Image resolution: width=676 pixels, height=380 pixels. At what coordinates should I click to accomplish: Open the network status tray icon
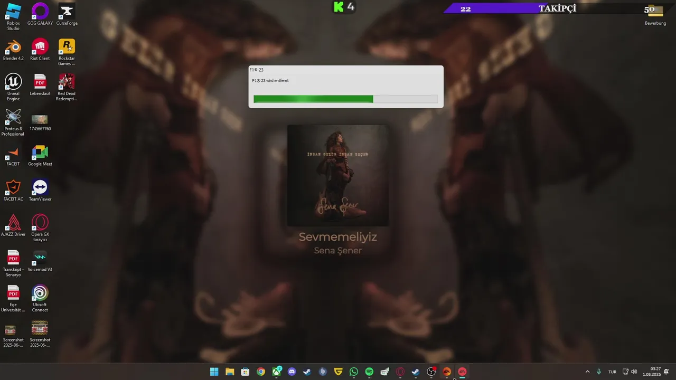625,372
